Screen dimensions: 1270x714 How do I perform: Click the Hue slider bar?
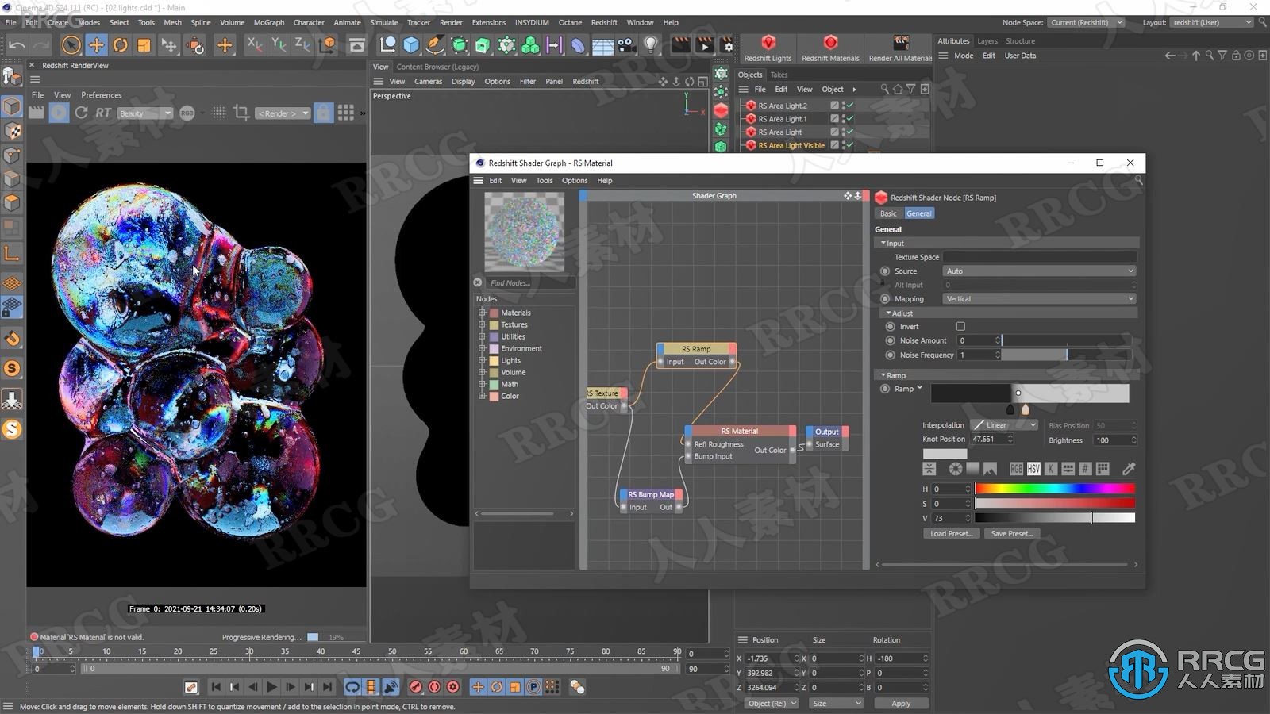[x=1055, y=489]
